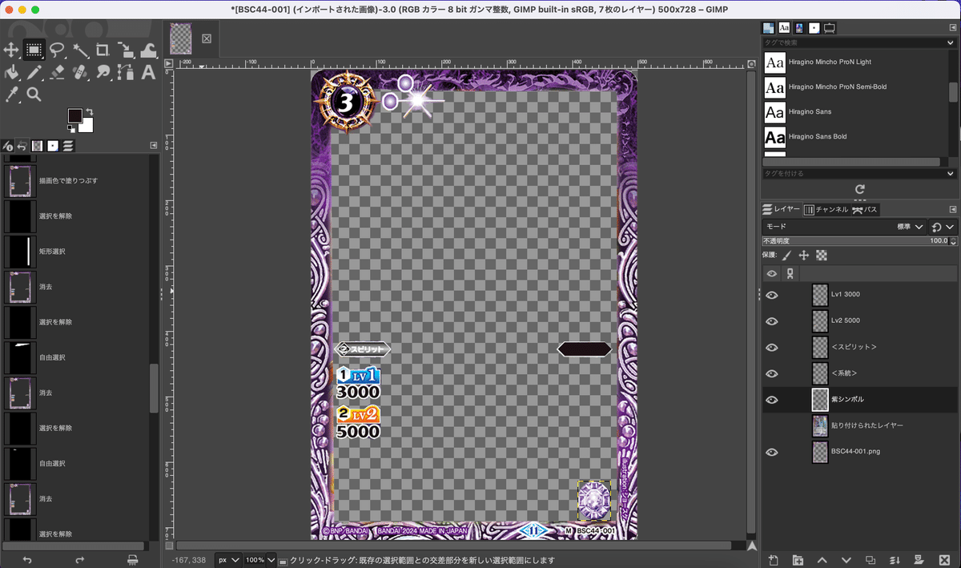Click the foreground color swatch
The height and width of the screenshot is (568, 961).
point(74,116)
